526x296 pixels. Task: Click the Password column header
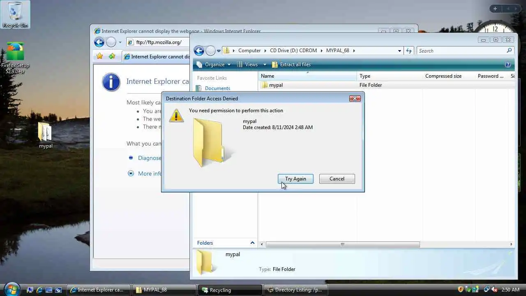pos(491,76)
